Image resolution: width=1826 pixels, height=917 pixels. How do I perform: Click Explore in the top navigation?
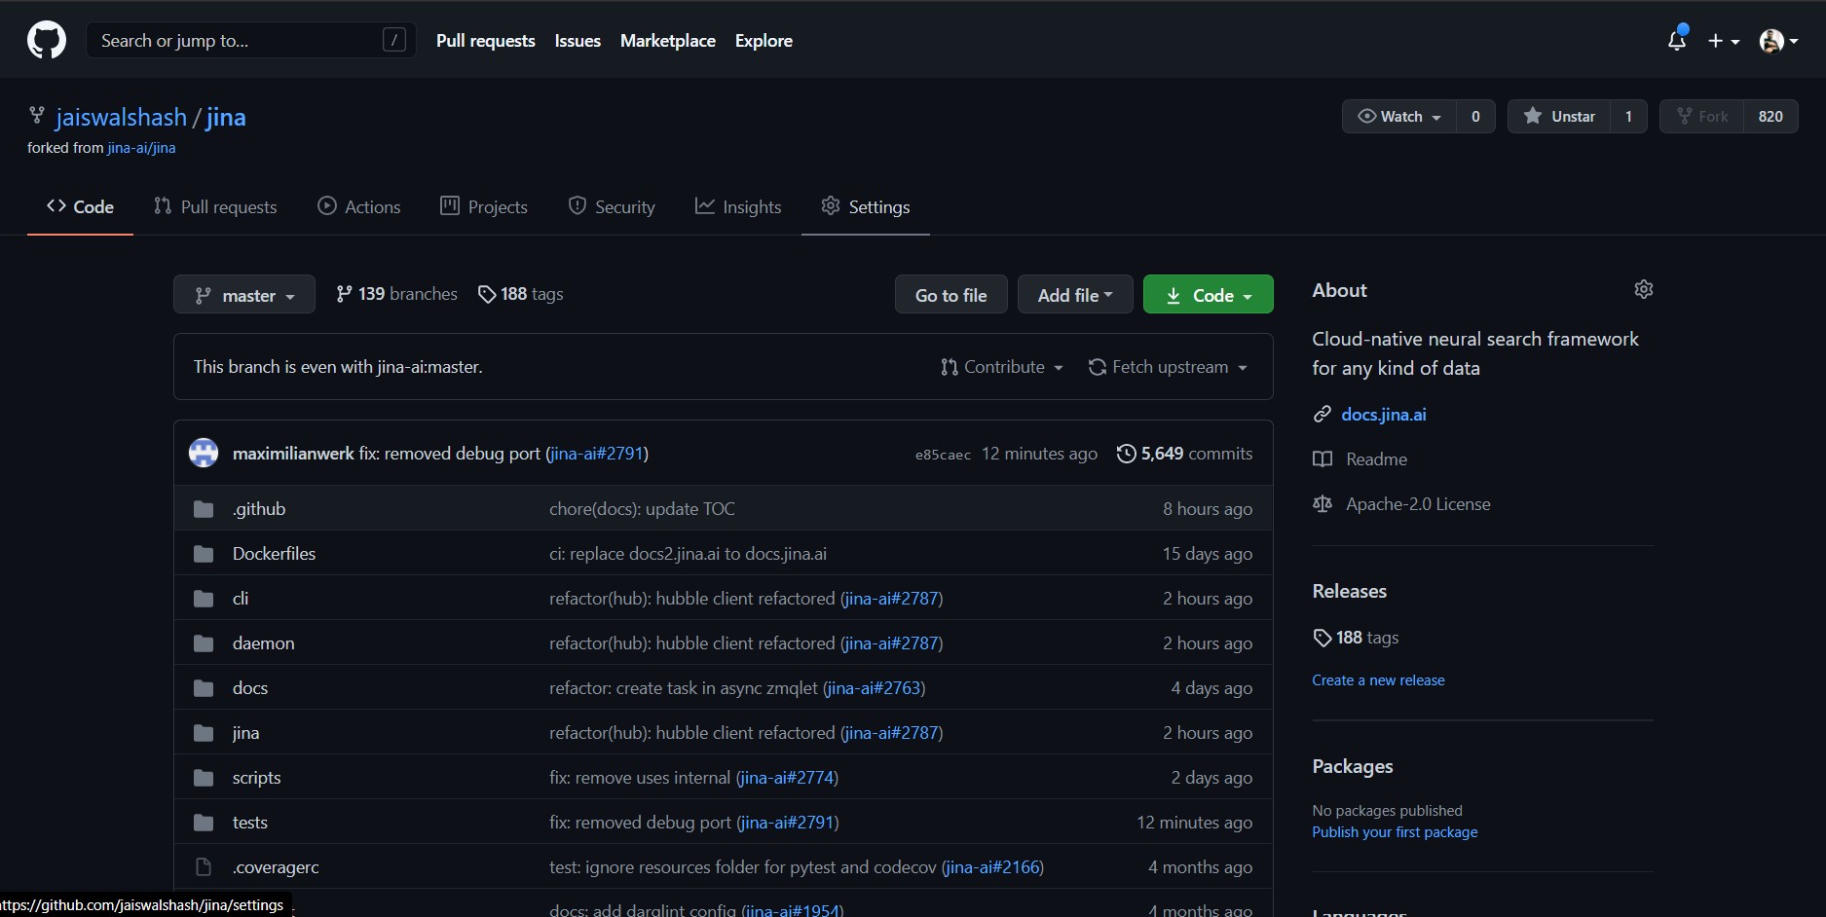[764, 41]
